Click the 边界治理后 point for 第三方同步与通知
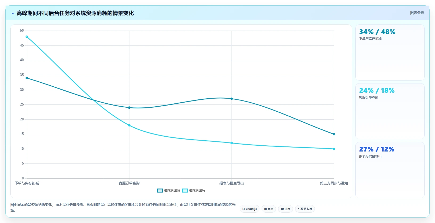This screenshot has width=435, height=223. pyautogui.click(x=334, y=149)
